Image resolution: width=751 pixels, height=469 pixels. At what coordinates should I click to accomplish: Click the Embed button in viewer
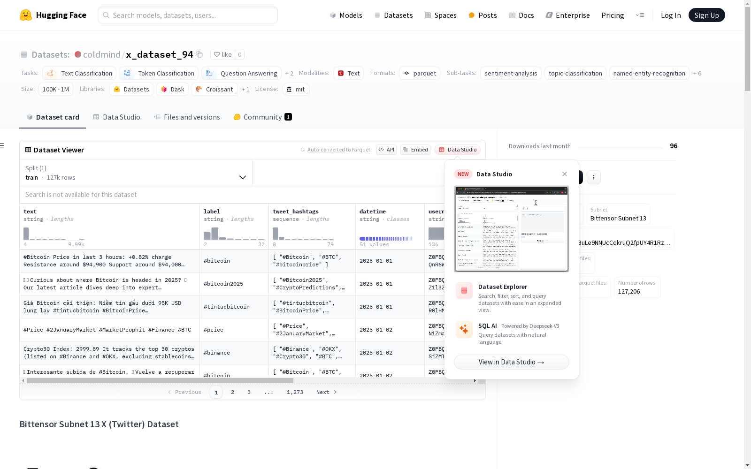point(415,150)
